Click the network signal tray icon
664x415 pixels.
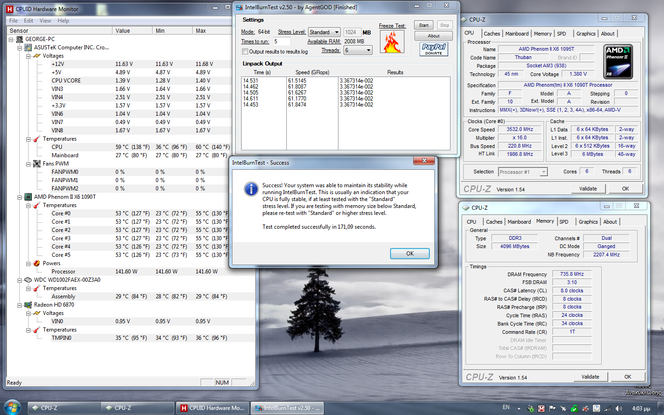(608, 408)
